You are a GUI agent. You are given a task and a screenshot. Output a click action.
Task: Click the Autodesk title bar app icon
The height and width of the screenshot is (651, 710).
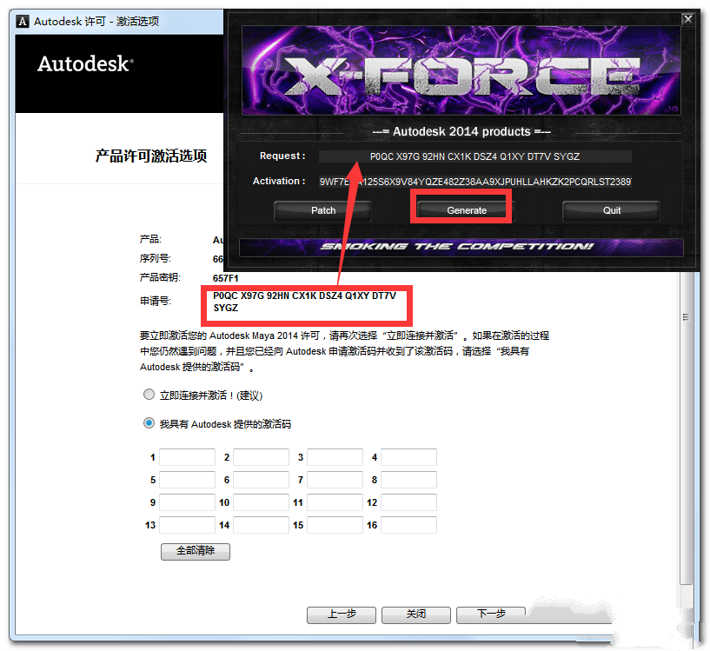point(23,21)
